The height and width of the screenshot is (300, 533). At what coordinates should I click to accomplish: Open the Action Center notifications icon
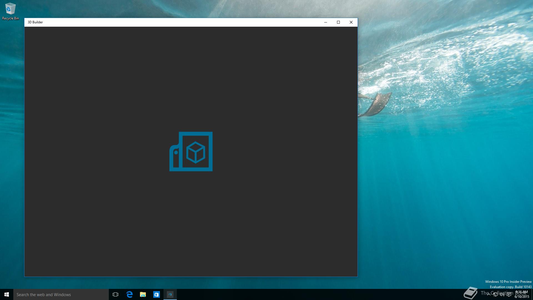click(509, 295)
